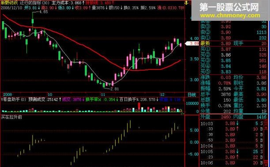Image resolution: width=270 pixels, height=167 pixels.
Task: Click the 分笔 value 202
Action: (x=227, y=111)
